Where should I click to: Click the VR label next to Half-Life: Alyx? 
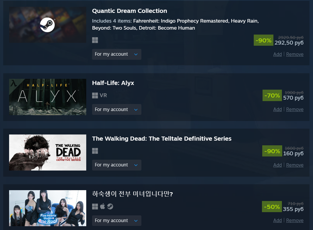[103, 96]
